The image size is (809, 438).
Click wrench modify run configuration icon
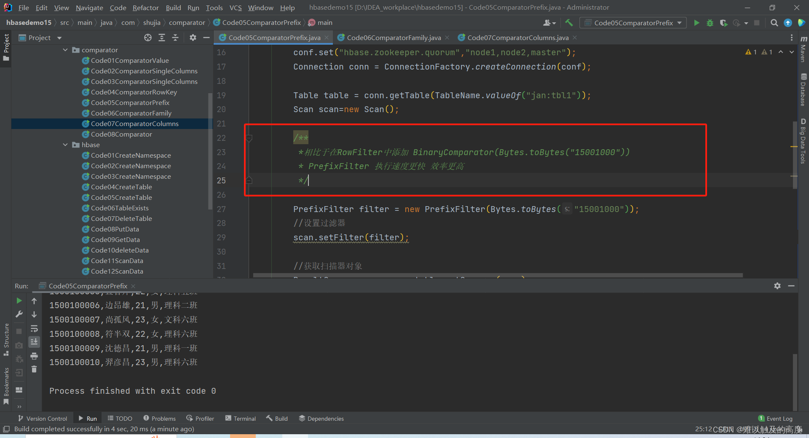19,314
